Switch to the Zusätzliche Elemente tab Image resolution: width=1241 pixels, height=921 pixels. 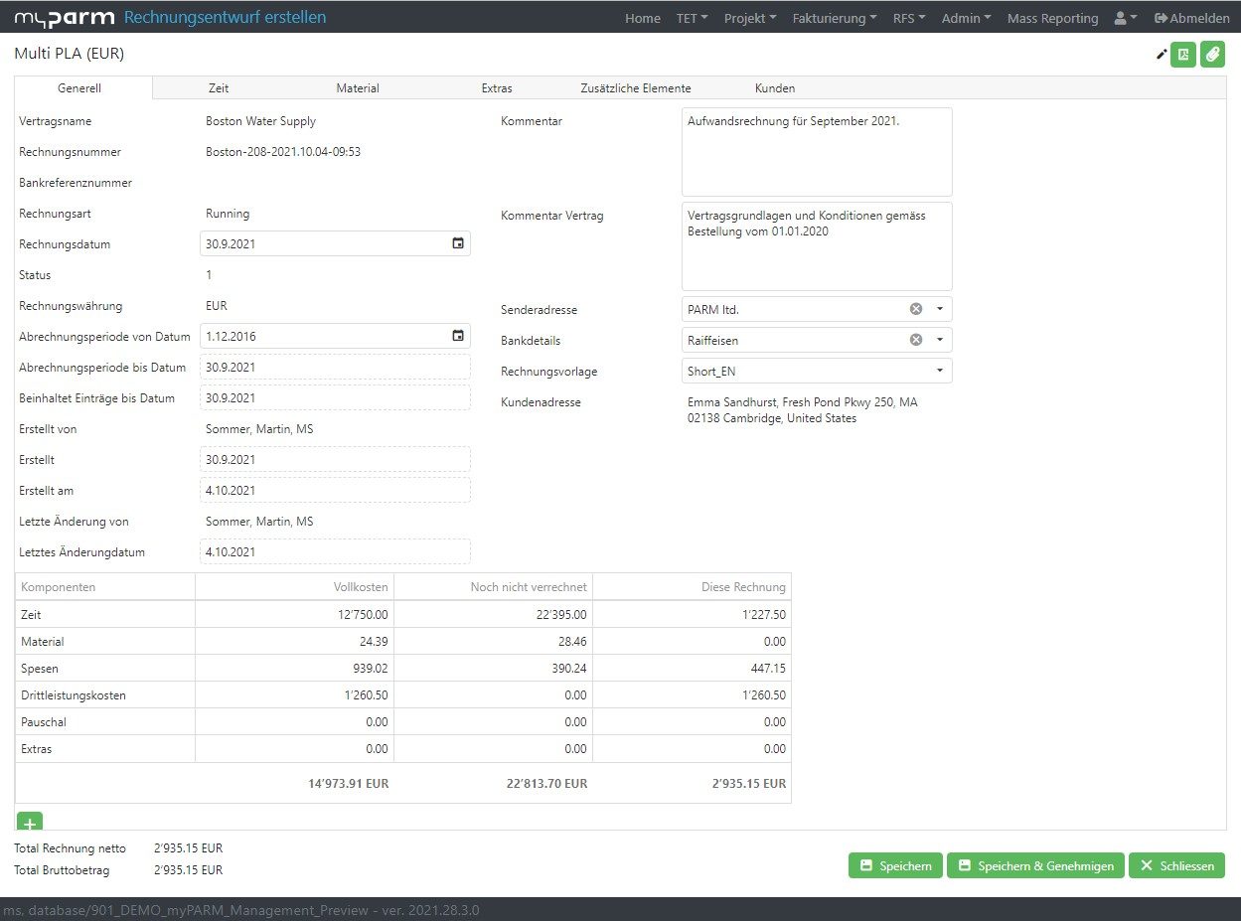point(636,88)
